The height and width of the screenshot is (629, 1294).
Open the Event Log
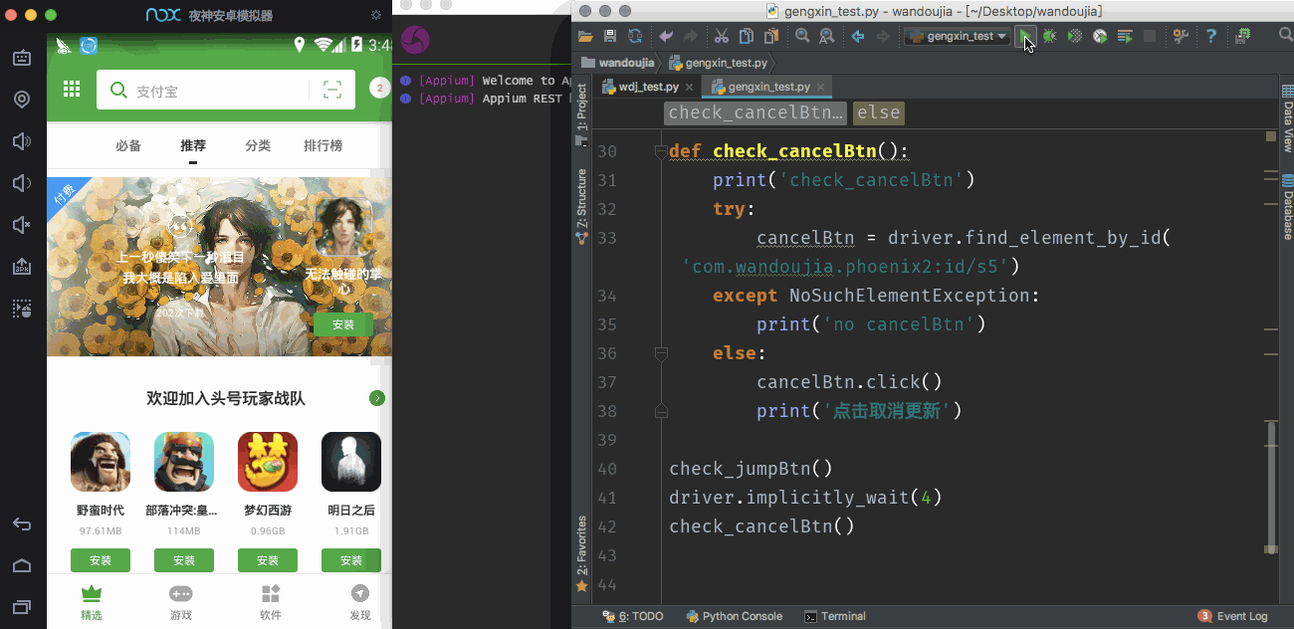click(1233, 616)
